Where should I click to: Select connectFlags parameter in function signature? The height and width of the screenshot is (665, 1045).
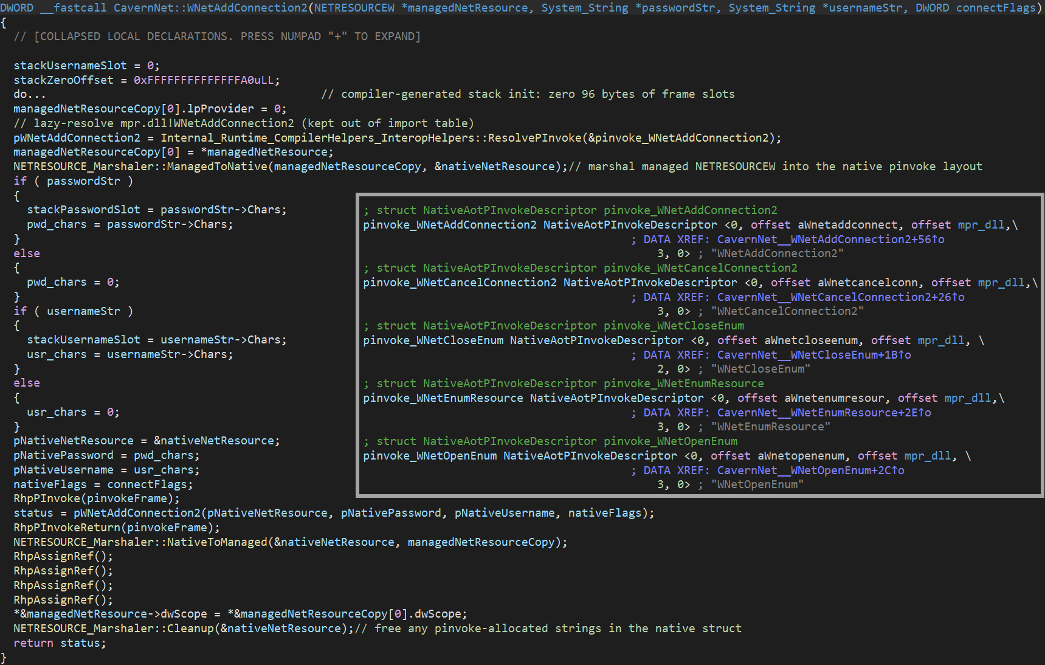995,8
